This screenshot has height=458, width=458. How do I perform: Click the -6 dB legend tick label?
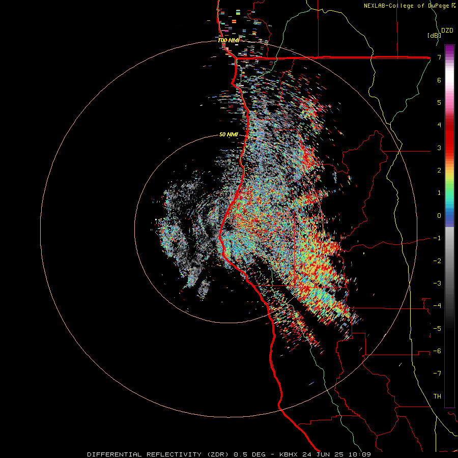click(437, 351)
